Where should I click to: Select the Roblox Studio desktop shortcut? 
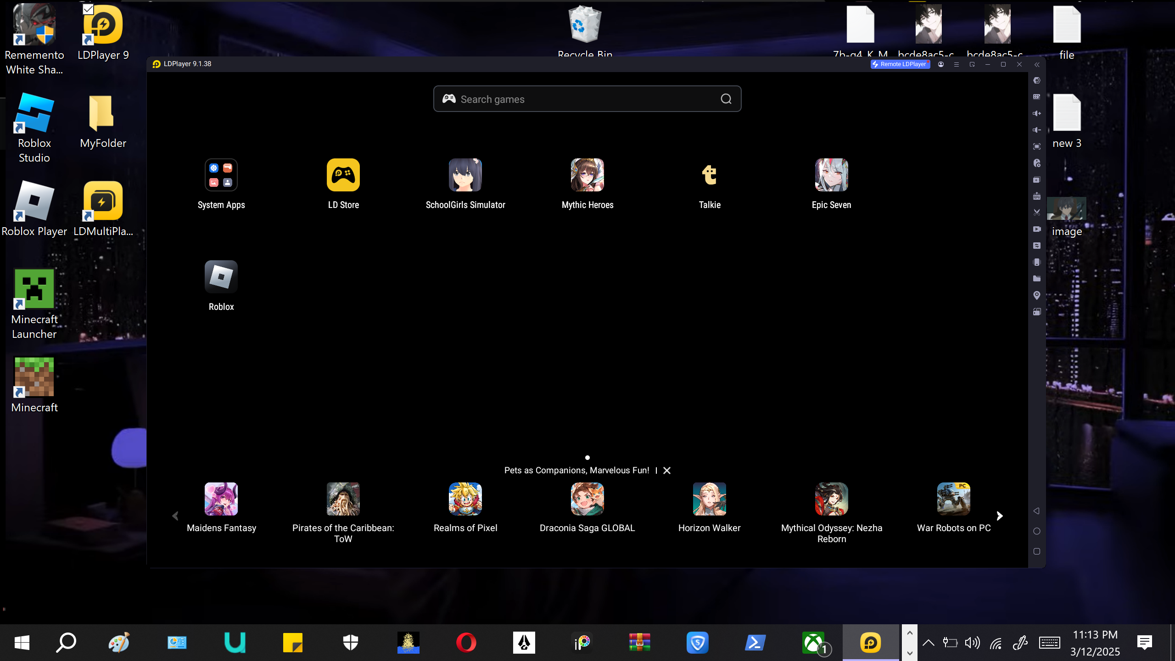34,128
